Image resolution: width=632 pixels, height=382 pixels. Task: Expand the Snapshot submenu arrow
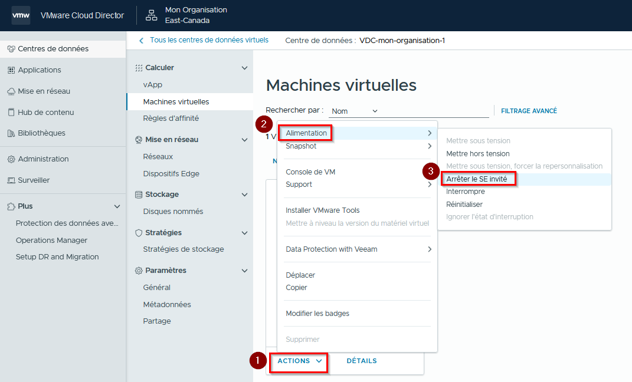click(430, 146)
